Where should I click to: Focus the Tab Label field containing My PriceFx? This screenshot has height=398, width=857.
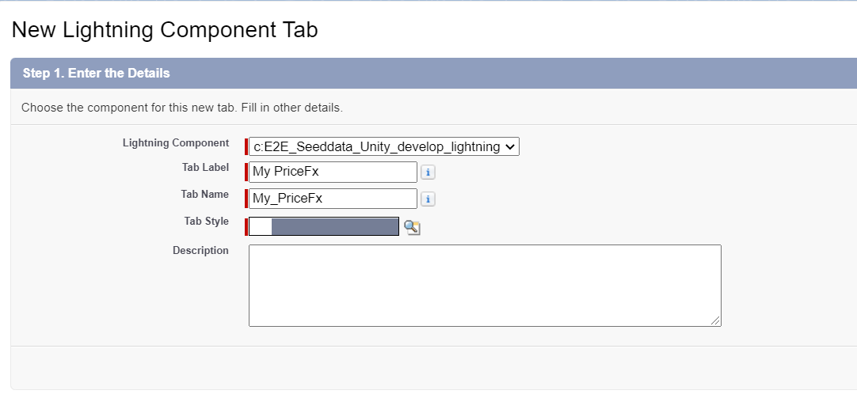coord(333,172)
